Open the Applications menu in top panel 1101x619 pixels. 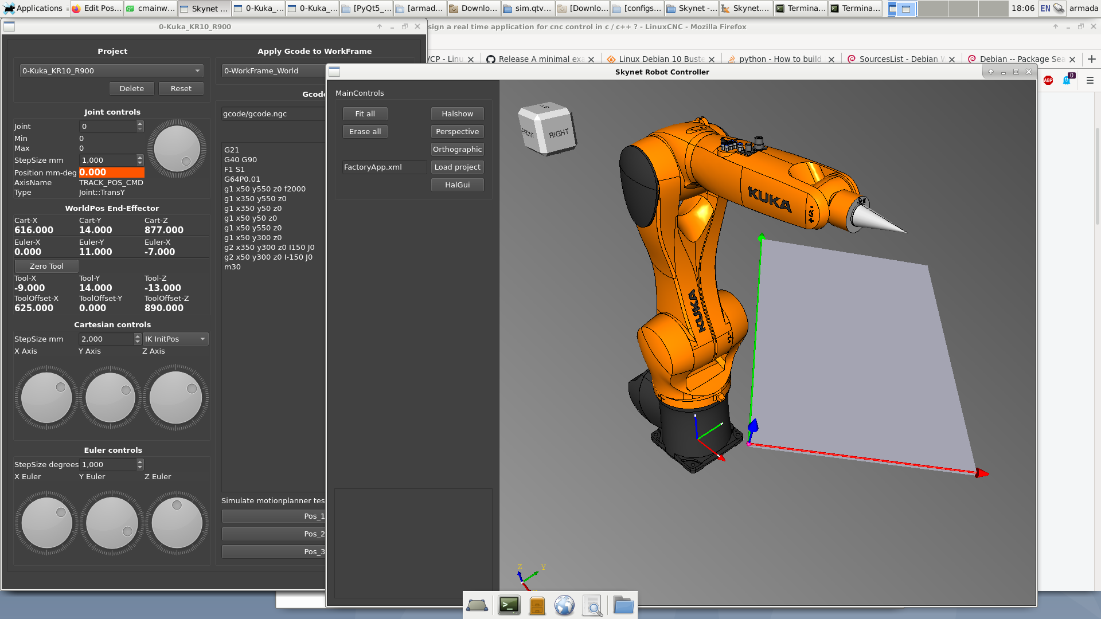(x=33, y=8)
